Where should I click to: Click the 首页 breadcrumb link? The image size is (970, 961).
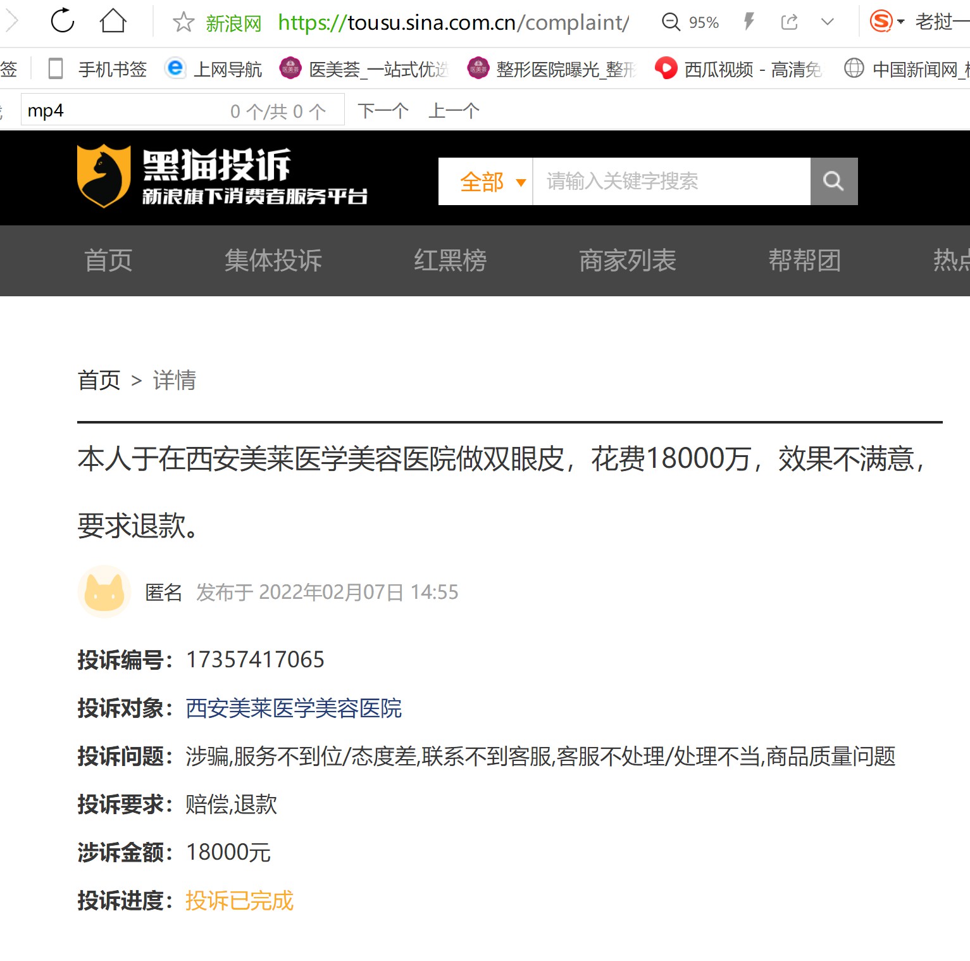(x=99, y=380)
